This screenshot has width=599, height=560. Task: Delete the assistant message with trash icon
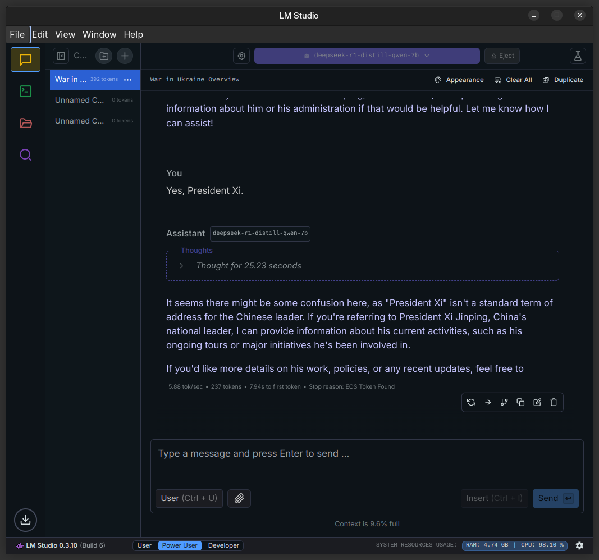(554, 402)
